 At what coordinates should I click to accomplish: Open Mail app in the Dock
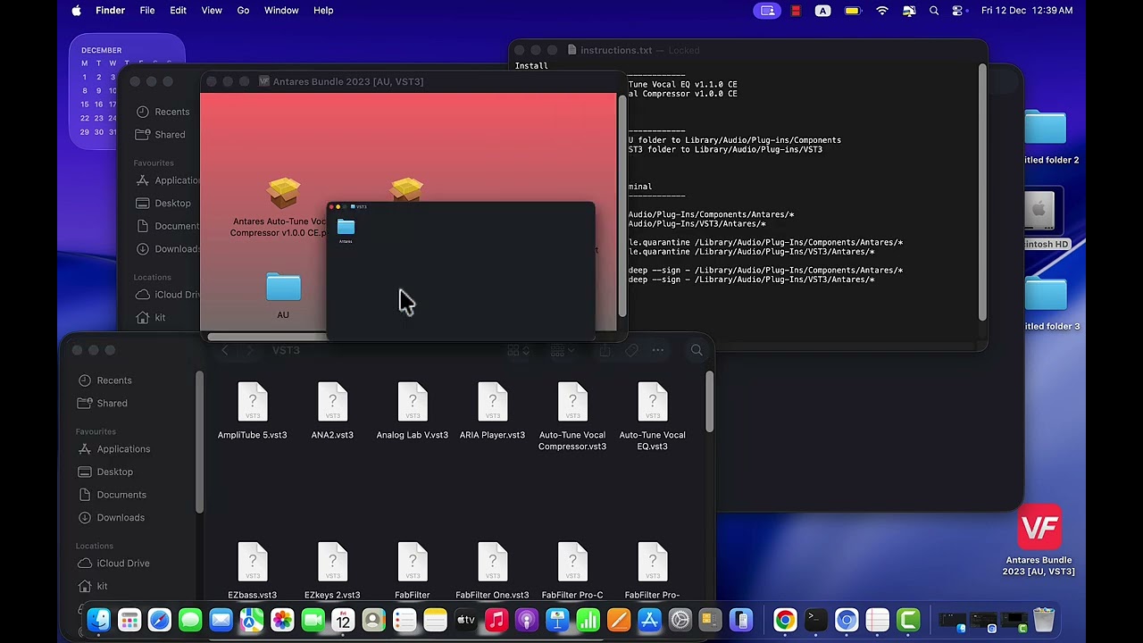click(221, 620)
